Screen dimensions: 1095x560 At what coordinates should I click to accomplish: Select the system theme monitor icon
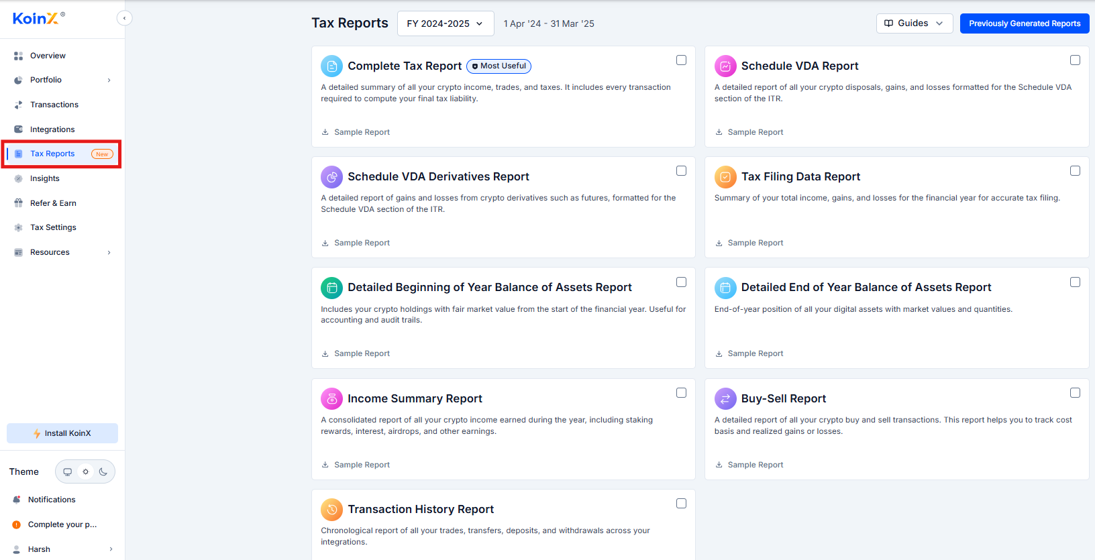[68, 471]
